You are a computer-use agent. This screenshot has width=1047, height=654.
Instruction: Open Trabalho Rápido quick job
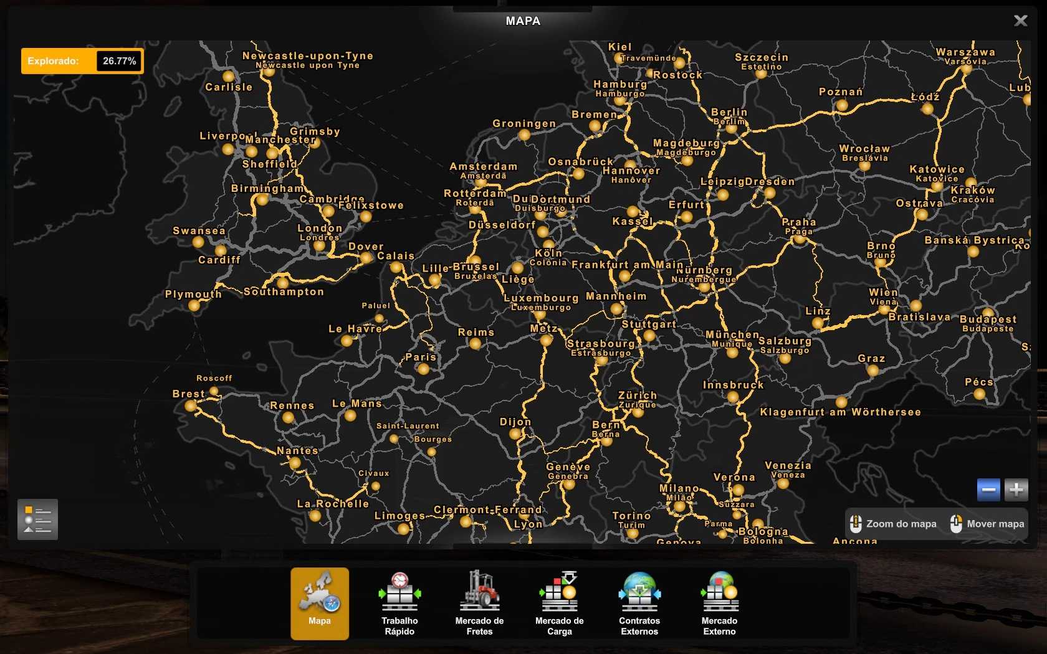[399, 602]
